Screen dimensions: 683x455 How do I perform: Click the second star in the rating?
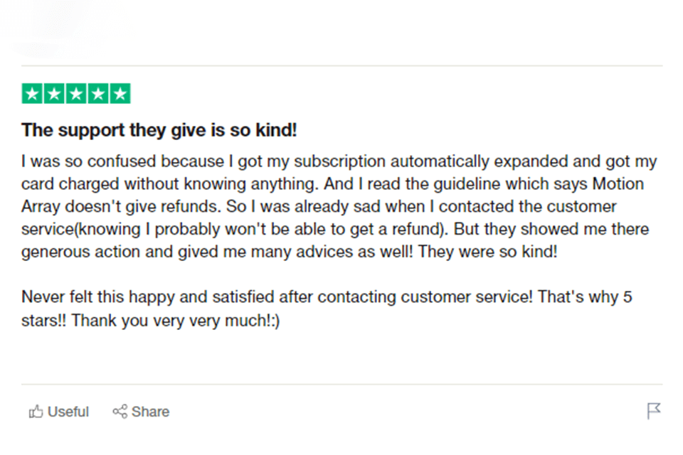click(x=54, y=94)
